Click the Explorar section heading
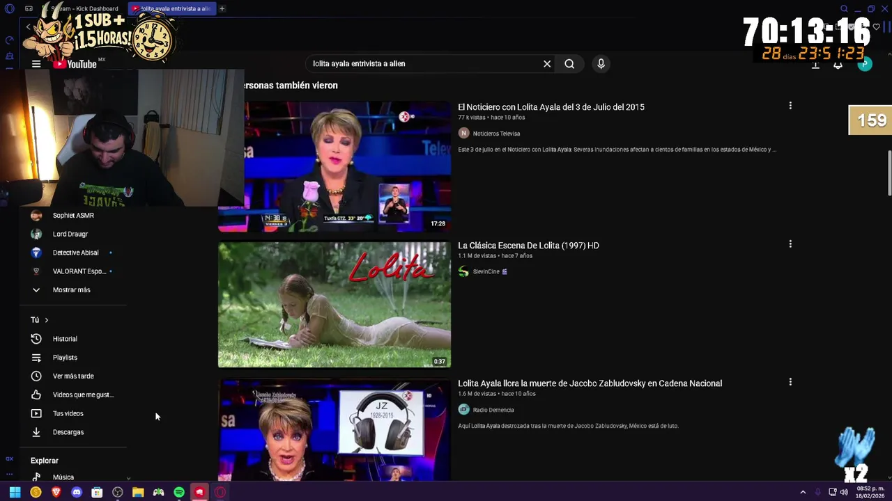The image size is (892, 501). [45, 461]
